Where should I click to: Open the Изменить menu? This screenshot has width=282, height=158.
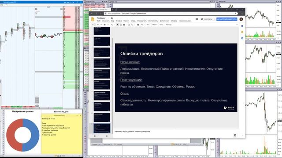[x=106, y=21]
